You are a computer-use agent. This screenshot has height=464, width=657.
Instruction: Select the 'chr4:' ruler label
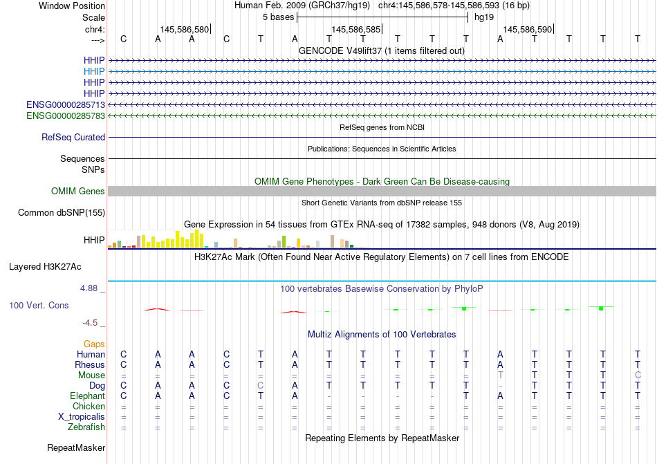coord(95,29)
